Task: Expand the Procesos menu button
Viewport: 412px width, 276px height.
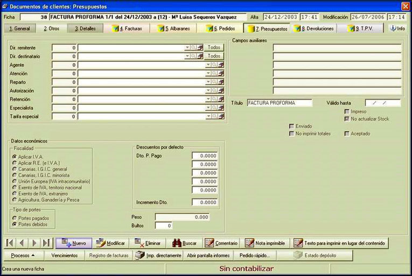Action: (x=23, y=255)
